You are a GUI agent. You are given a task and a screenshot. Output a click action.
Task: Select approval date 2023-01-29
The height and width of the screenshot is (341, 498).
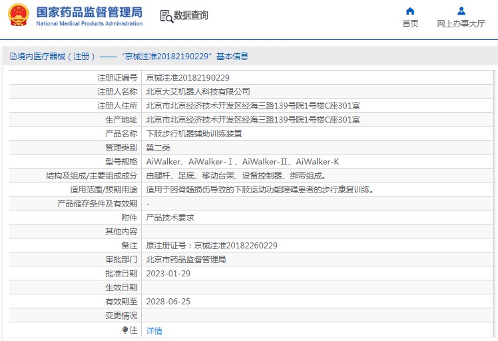click(x=168, y=274)
